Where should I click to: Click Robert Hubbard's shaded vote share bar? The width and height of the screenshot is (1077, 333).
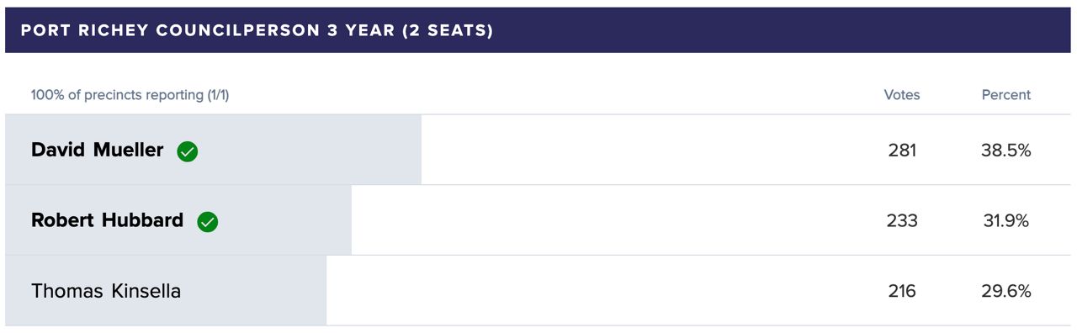[178, 220]
